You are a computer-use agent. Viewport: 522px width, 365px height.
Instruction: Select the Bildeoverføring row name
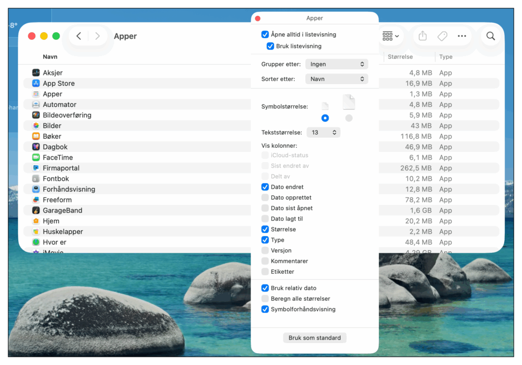67,115
